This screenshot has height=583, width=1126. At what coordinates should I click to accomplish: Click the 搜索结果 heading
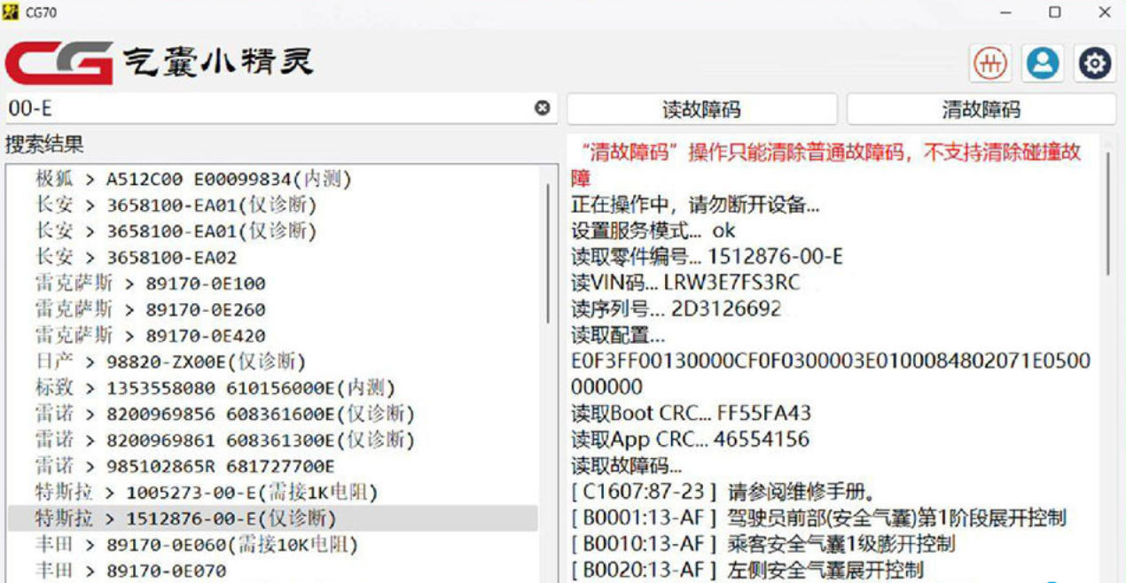coord(44,144)
